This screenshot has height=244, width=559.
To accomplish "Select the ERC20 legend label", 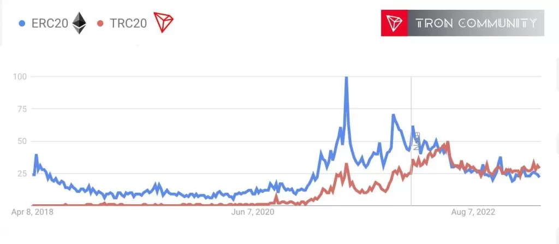I will click(x=50, y=23).
